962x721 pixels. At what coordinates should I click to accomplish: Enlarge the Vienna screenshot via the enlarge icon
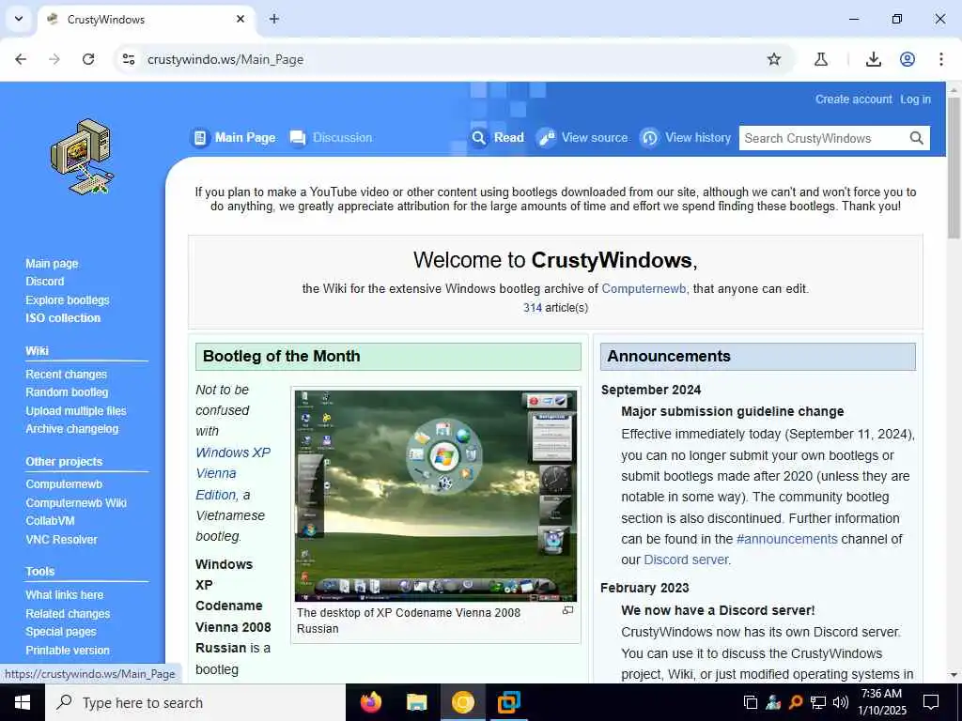tap(568, 610)
